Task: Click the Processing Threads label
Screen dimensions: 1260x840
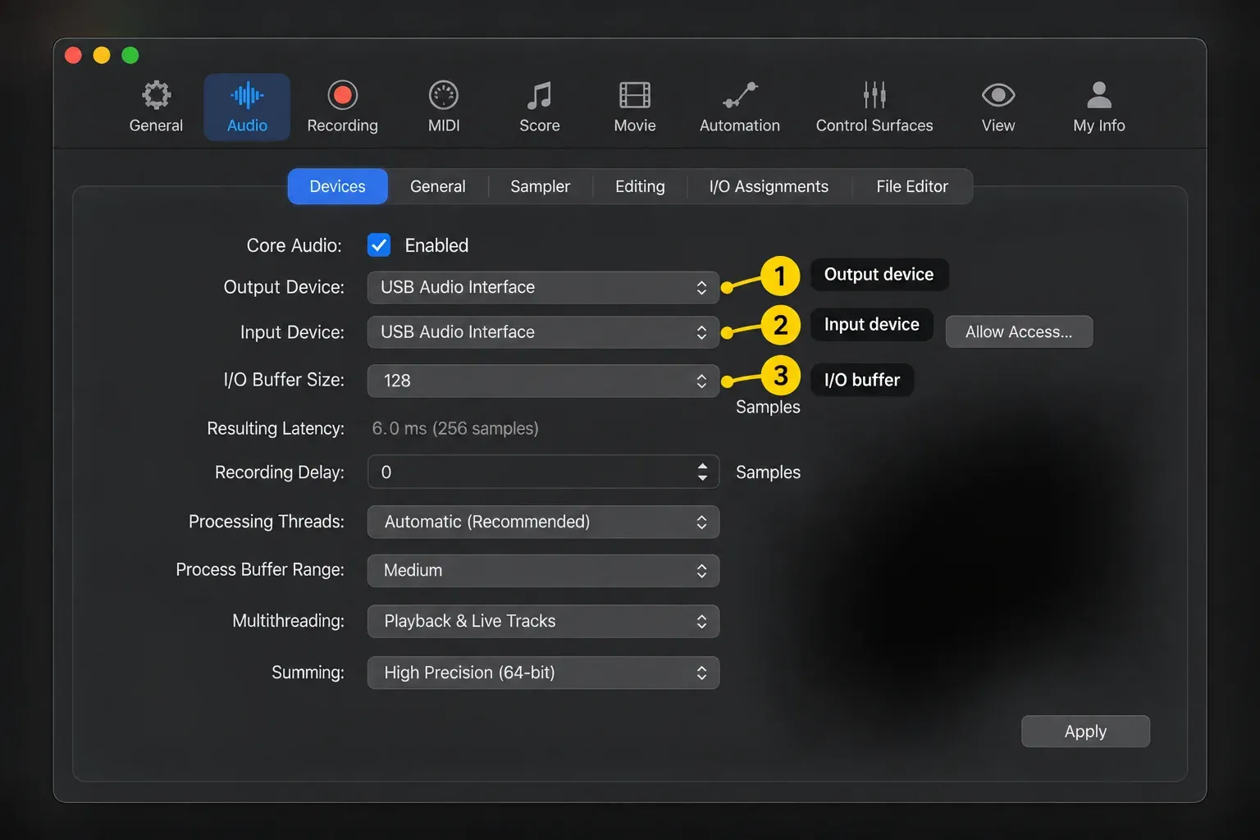Action: pos(267,522)
